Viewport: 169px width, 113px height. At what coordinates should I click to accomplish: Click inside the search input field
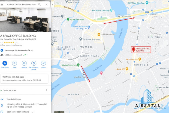(21, 5)
